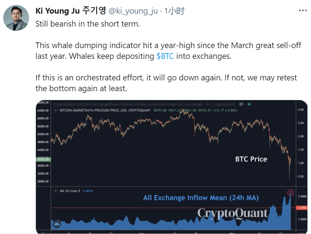Click the CryptoQuant watermark on the chart
Image resolution: width=311 pixels, height=234 pixels.
tap(232, 214)
